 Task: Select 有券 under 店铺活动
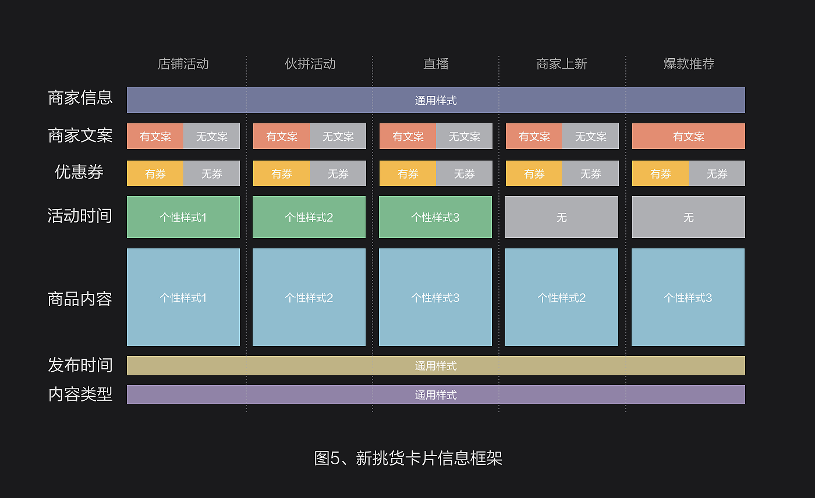[155, 173]
